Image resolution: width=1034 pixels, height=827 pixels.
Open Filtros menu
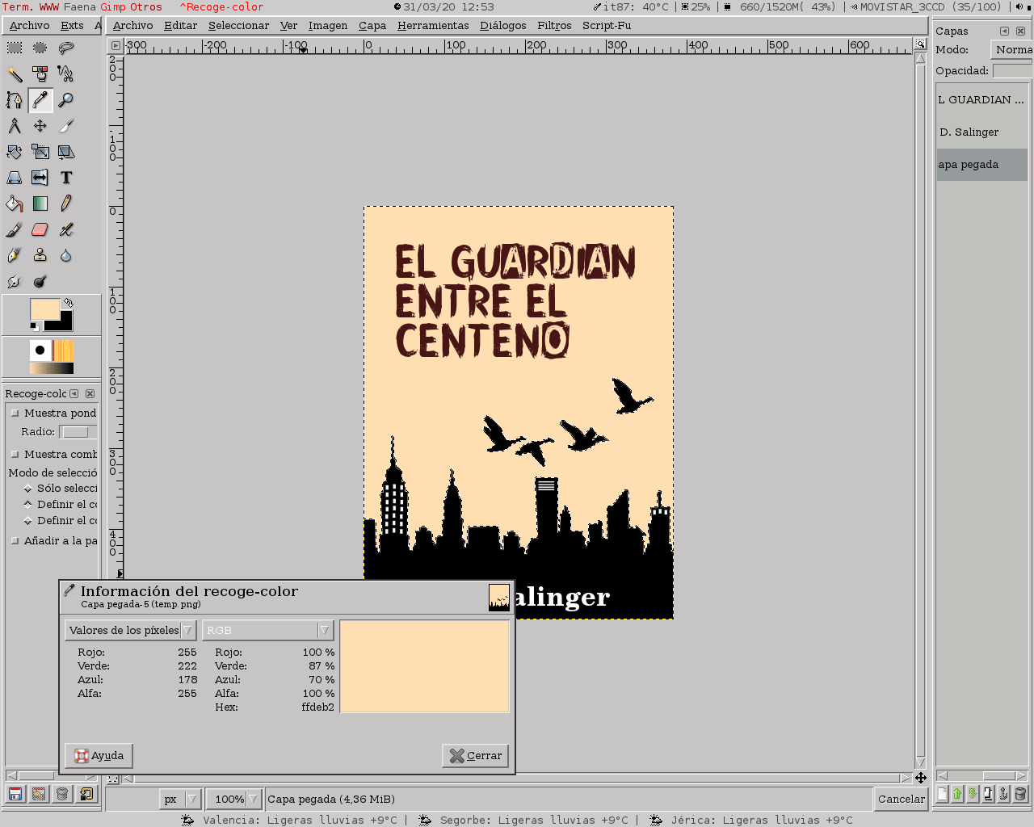(x=554, y=26)
